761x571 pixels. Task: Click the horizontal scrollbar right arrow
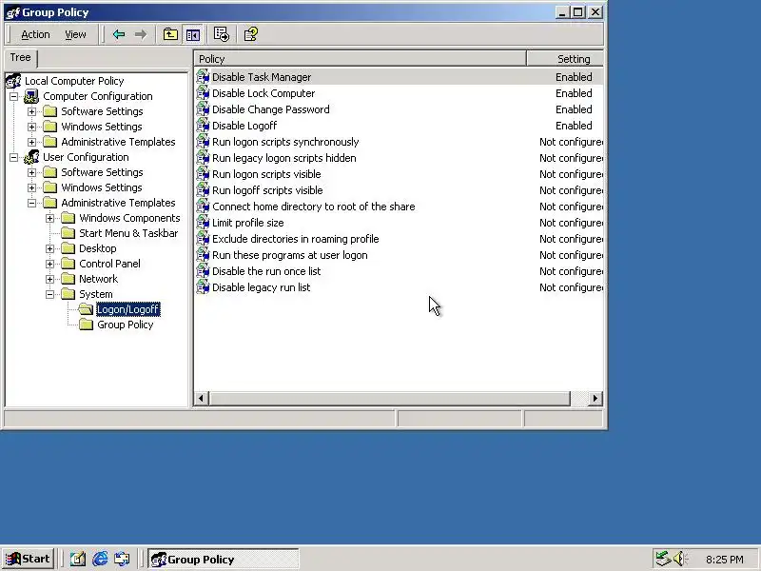point(595,399)
